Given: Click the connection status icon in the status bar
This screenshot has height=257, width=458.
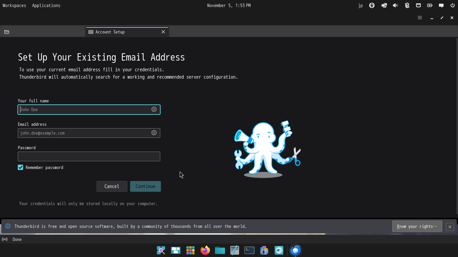Looking at the screenshot, I should [x=5, y=239].
